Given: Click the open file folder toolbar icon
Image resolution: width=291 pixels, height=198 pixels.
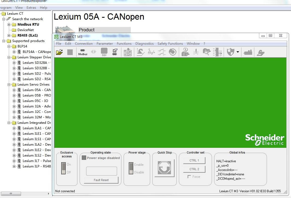Looking at the screenshot, I should [x=59, y=52].
